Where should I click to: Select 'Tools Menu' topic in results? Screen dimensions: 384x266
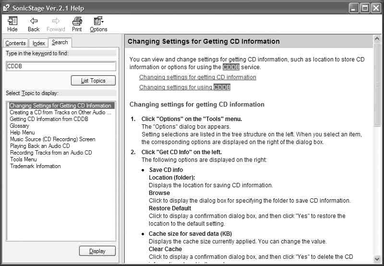tap(23, 159)
